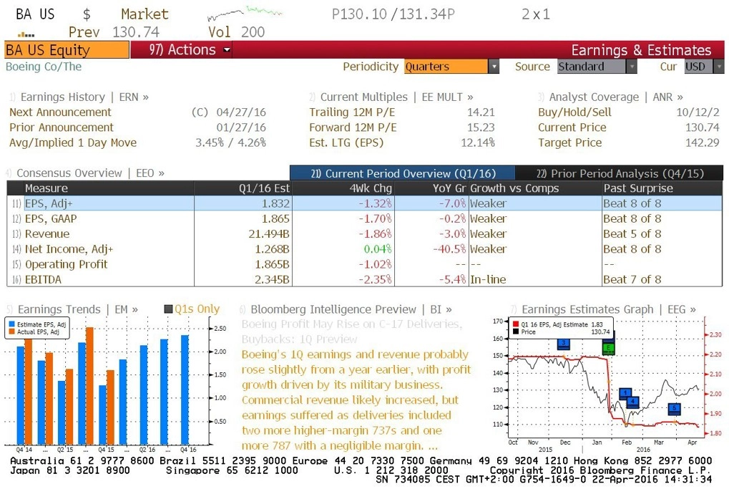Click the EPS, Adj+ estimate value 1.832
The height and width of the screenshot is (489, 729).
click(x=275, y=203)
